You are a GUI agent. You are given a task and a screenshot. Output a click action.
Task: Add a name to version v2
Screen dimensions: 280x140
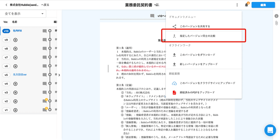coord(15,101)
